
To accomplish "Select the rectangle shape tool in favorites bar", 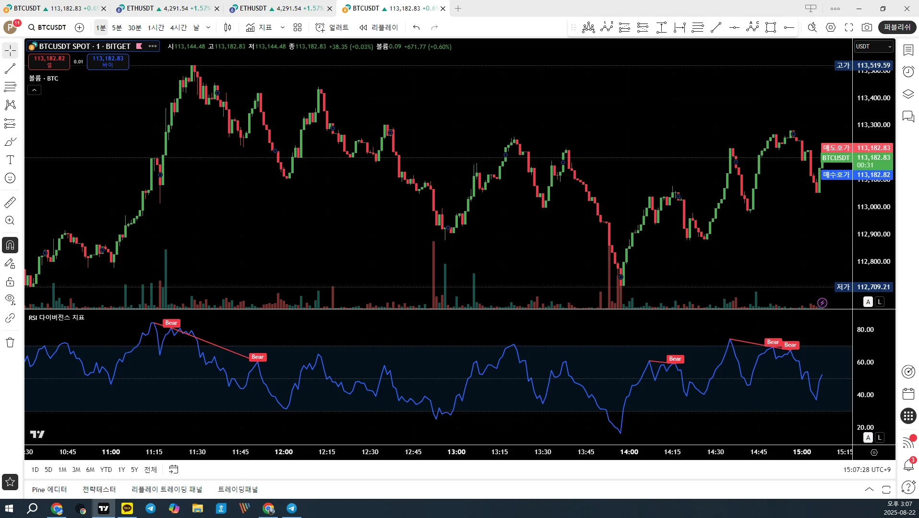I will [771, 27].
